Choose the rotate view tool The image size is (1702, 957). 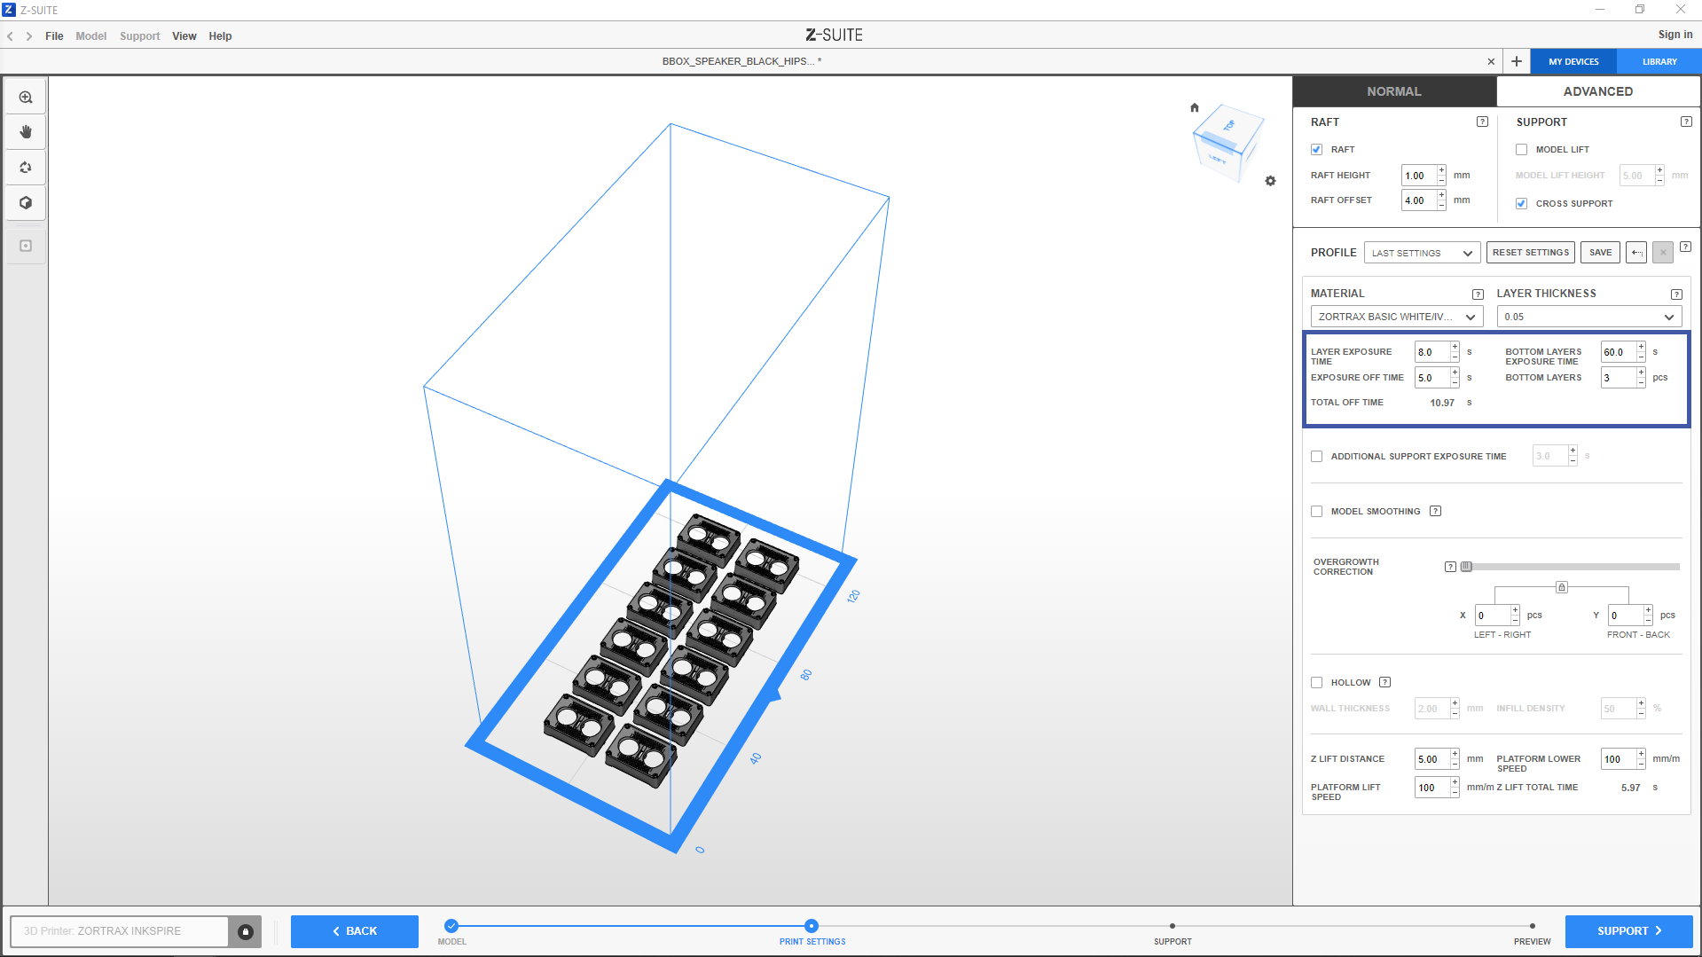tap(26, 168)
